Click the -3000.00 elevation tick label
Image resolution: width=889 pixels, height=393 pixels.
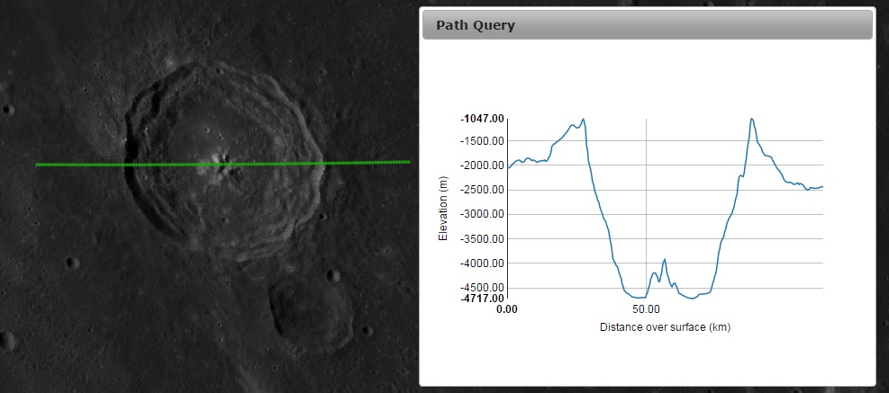click(x=482, y=214)
